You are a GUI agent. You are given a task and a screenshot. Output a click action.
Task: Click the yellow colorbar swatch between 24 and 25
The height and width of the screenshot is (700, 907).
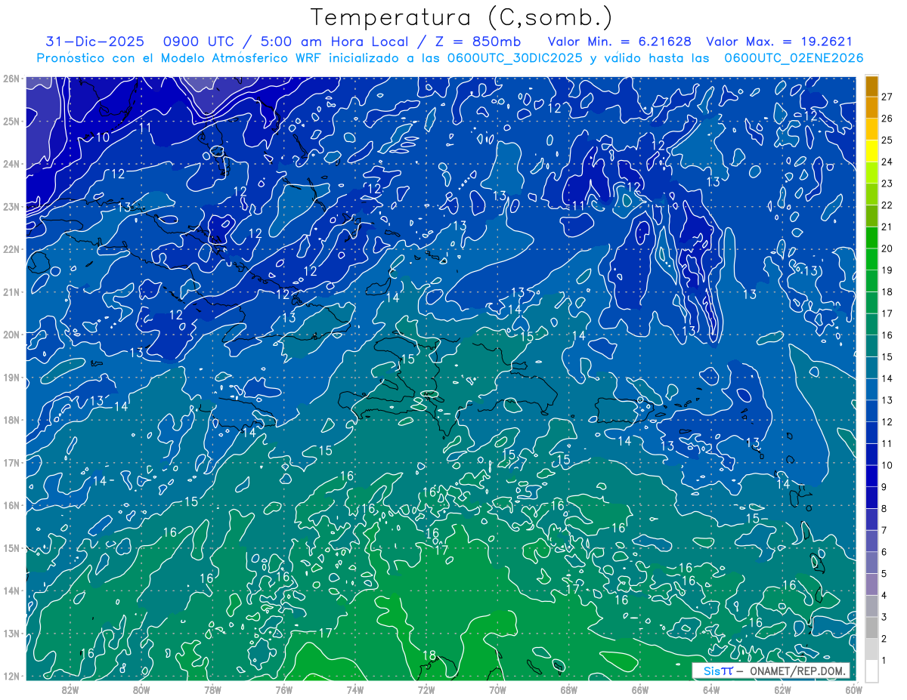coord(871,151)
